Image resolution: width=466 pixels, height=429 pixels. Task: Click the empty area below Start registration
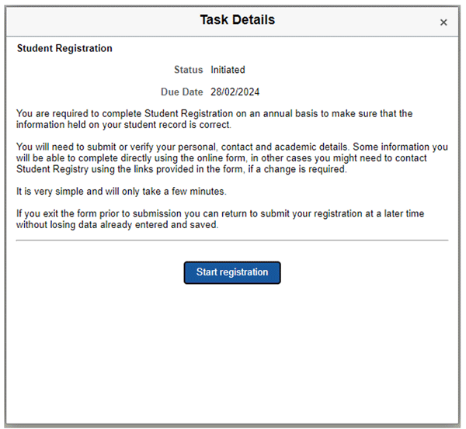point(232,353)
